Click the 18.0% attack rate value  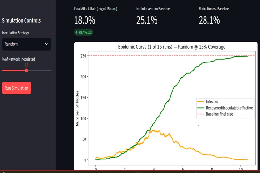[85, 20]
